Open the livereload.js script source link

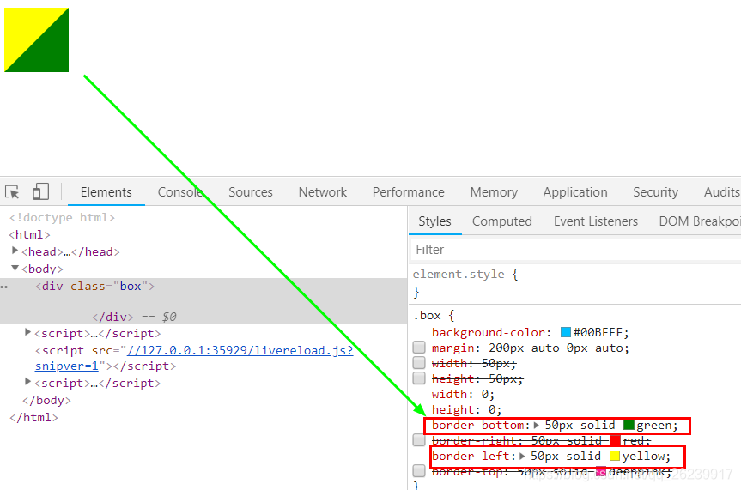(x=240, y=350)
